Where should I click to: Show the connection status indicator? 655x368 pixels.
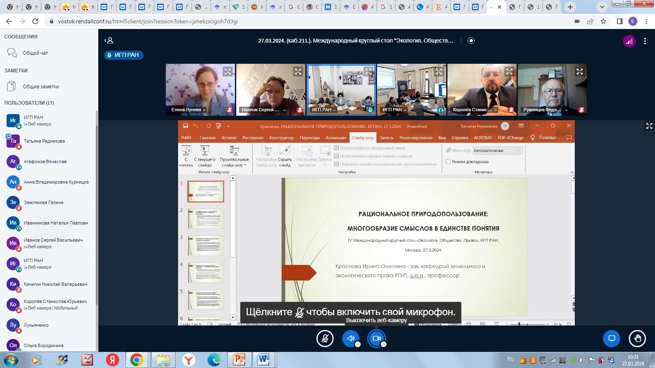629,41
